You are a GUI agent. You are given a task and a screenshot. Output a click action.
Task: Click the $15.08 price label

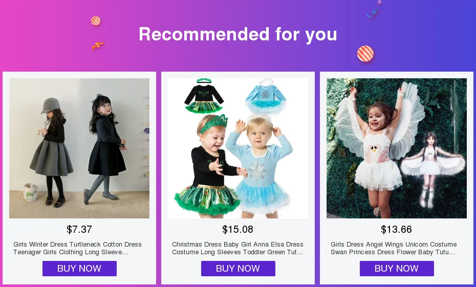237,229
